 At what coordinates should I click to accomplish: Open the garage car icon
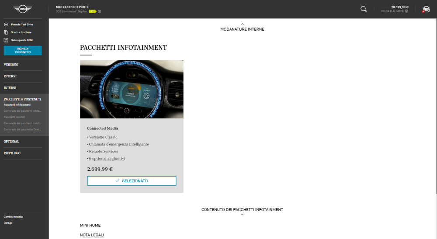[426, 9]
